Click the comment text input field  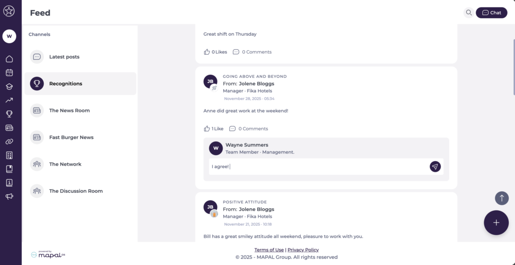point(317,167)
